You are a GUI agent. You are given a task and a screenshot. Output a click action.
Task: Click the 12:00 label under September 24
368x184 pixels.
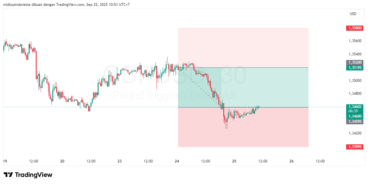pos(206,161)
